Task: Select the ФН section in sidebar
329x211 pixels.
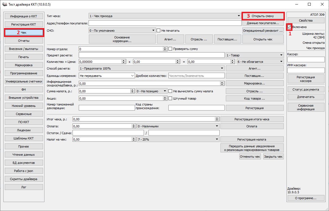Action: click(24, 90)
